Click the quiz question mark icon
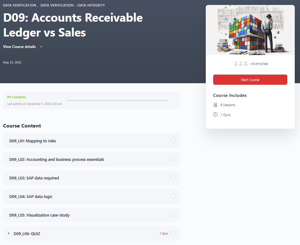300x245 pixels. point(215,115)
